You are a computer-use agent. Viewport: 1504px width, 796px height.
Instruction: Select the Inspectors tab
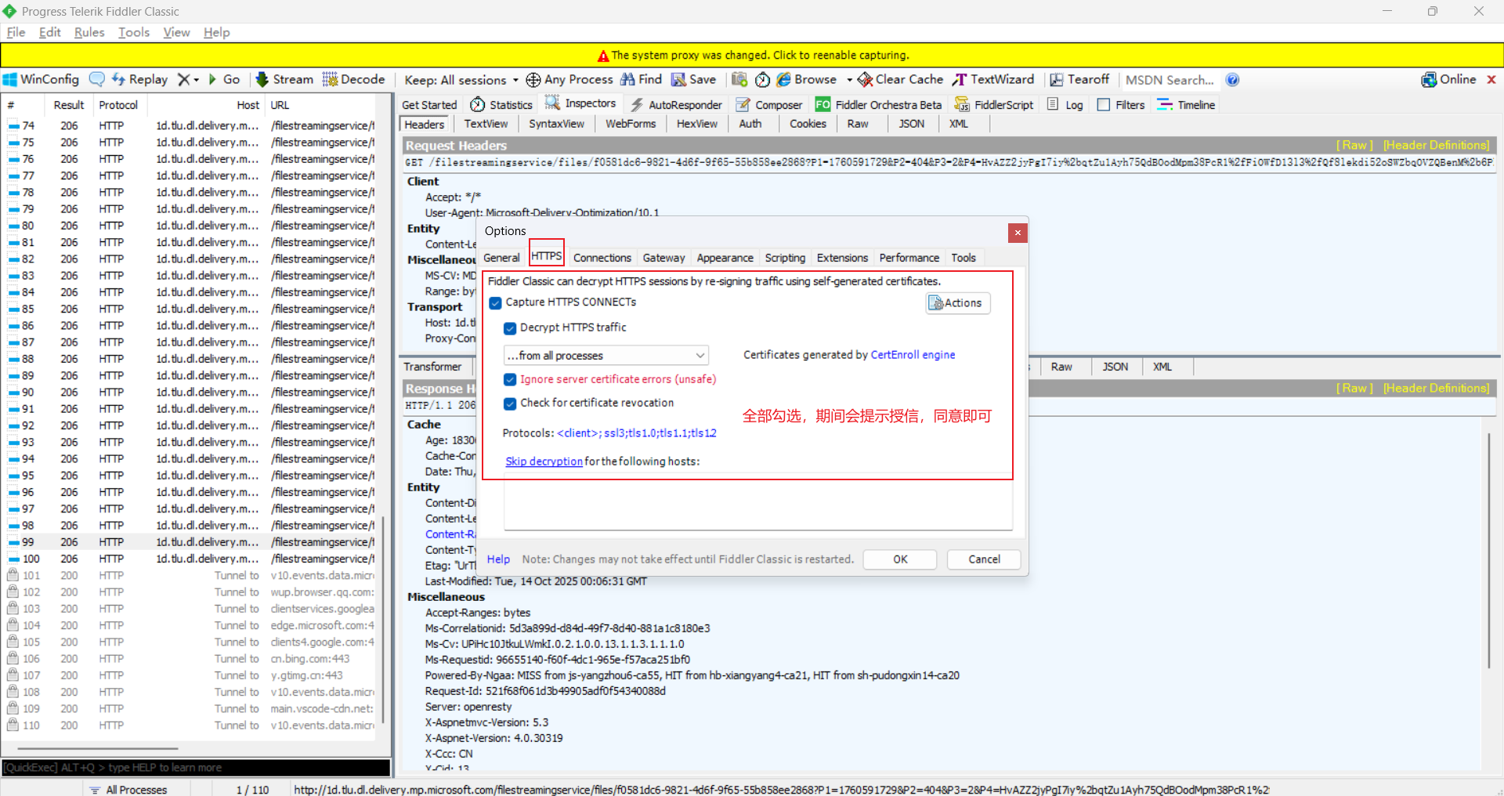tap(580, 103)
